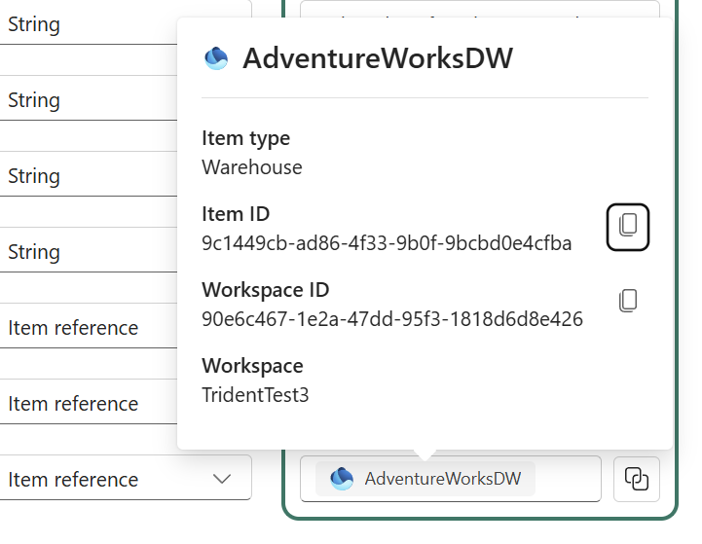702x544 pixels.
Task: Click the TridentTest3 workspace name
Action: [x=255, y=395]
